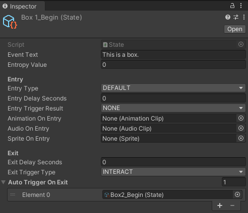Click the Auto Trigger On Exit size field
The height and width of the screenshot is (213, 248).
tap(234, 182)
